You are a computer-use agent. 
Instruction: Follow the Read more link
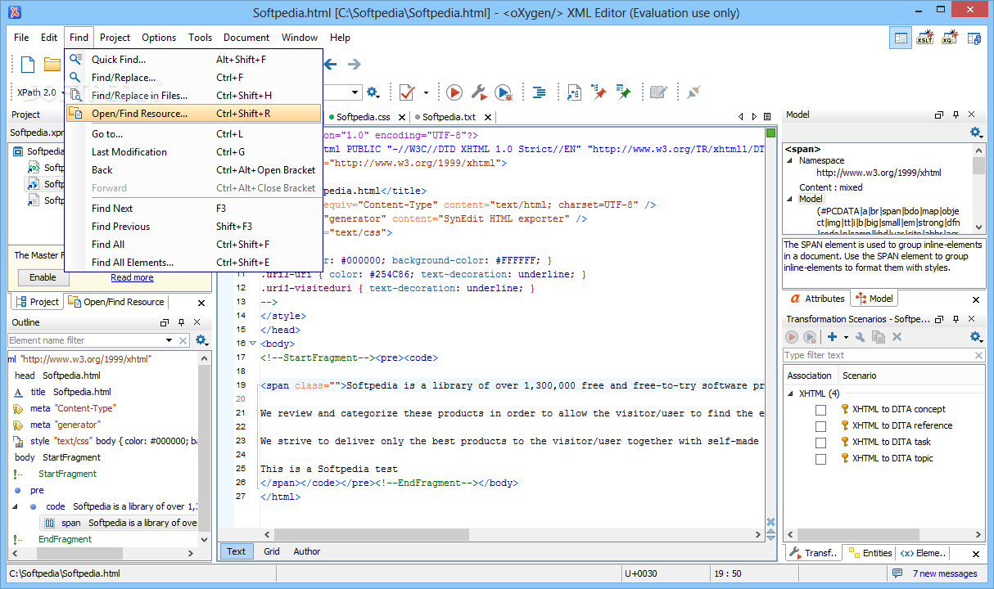pyautogui.click(x=132, y=277)
